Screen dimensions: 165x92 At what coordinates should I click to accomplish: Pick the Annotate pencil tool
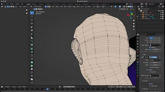tap(32, 34)
